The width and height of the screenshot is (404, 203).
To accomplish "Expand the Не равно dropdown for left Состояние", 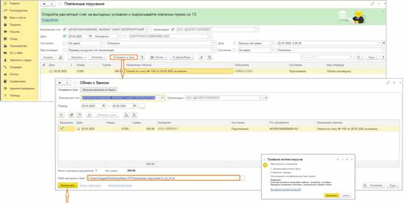I will tap(103, 43).
